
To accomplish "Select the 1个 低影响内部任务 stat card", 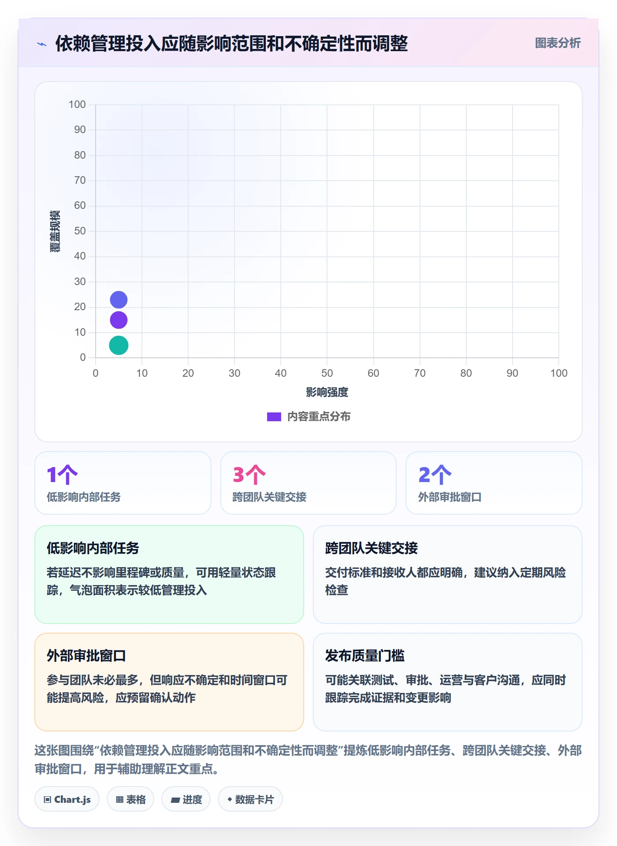I will pos(123,483).
